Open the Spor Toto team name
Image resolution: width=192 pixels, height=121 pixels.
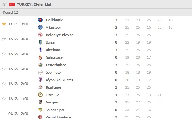tap(53, 72)
